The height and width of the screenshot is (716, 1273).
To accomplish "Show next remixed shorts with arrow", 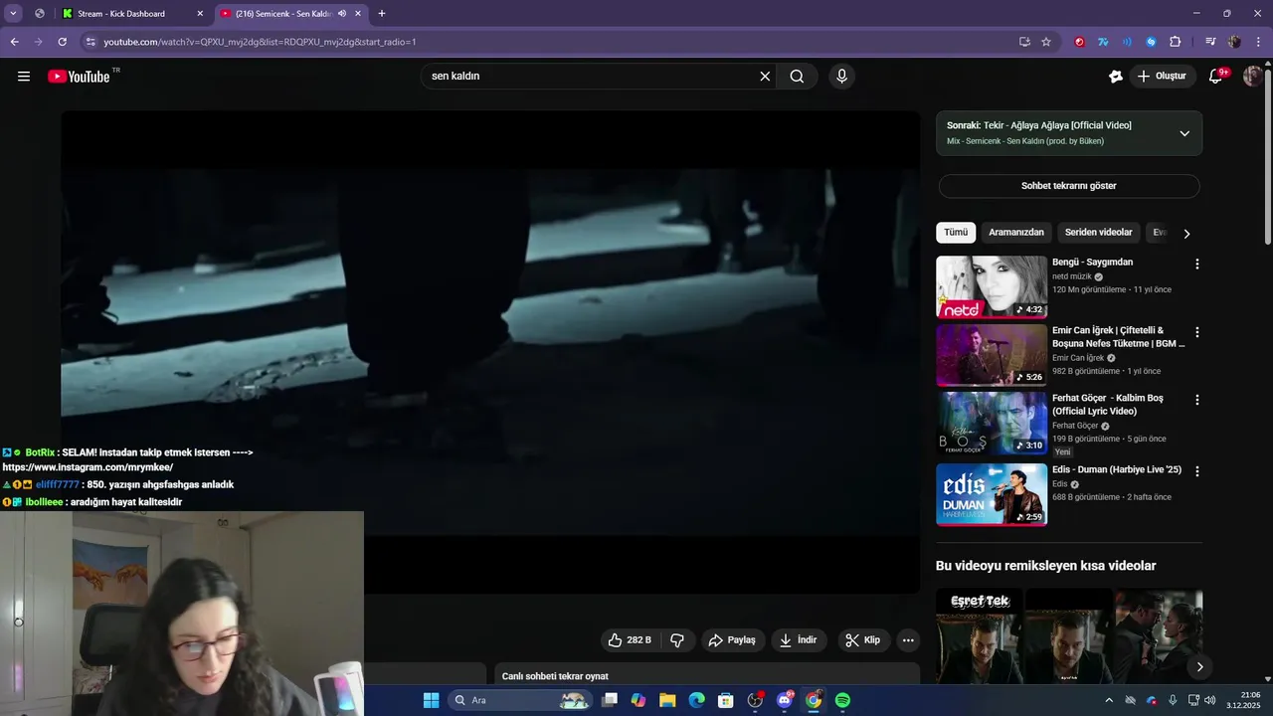I will (1199, 667).
